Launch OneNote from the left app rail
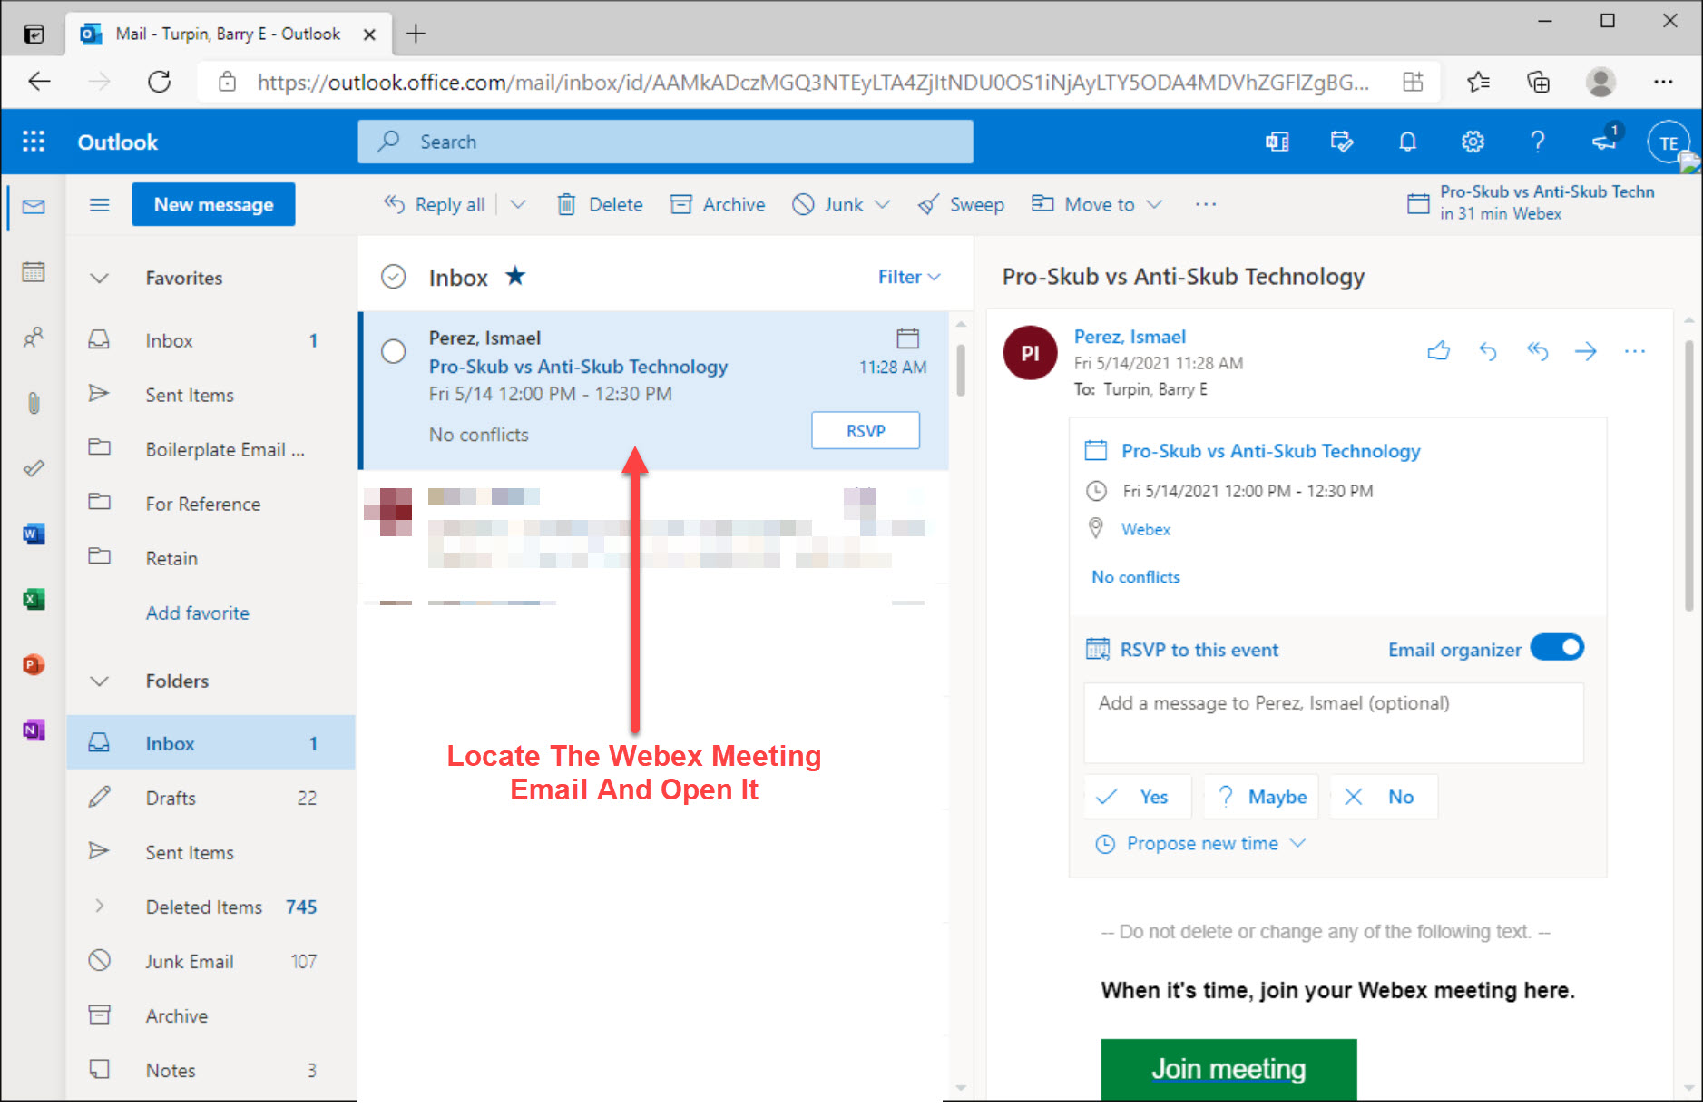The height and width of the screenshot is (1108, 1703). (x=34, y=730)
